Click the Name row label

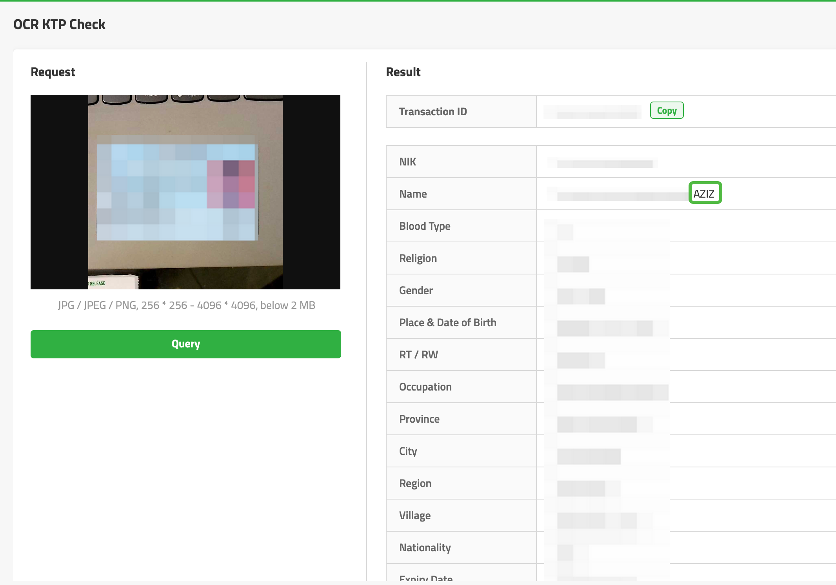pyautogui.click(x=413, y=194)
